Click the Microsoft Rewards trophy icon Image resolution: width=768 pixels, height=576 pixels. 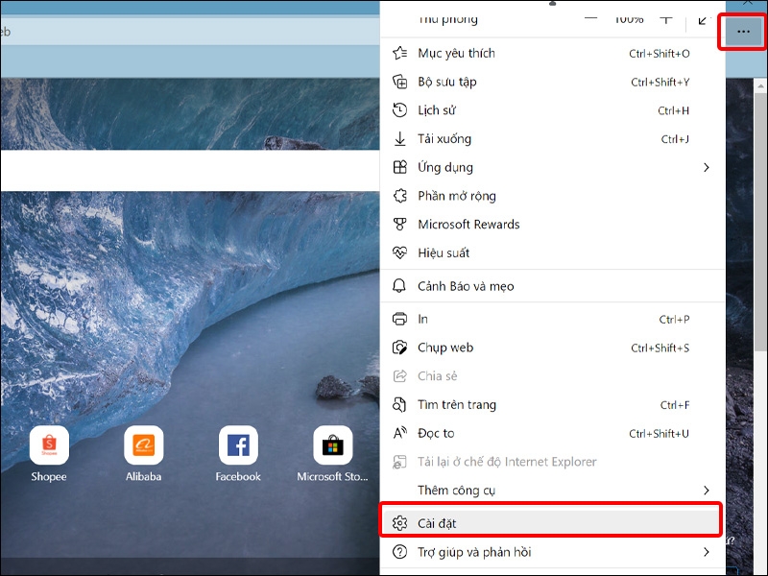[399, 225]
